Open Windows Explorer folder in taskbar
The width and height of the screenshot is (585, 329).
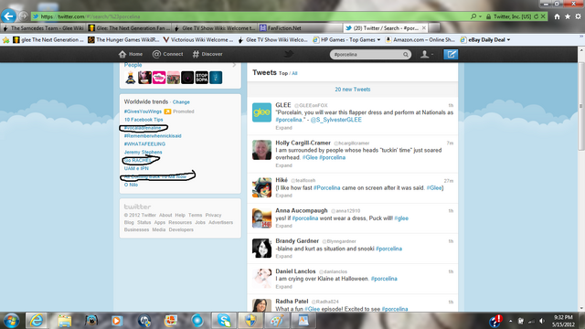(65, 321)
